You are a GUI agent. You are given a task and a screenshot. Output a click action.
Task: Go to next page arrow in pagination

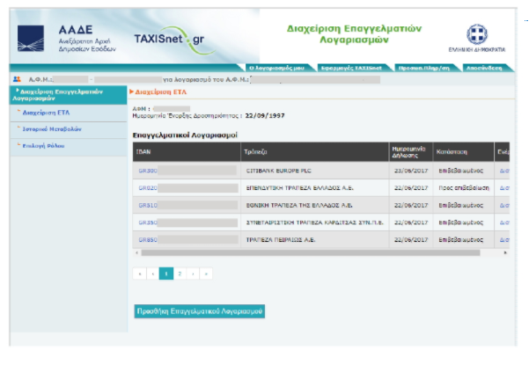[193, 274]
